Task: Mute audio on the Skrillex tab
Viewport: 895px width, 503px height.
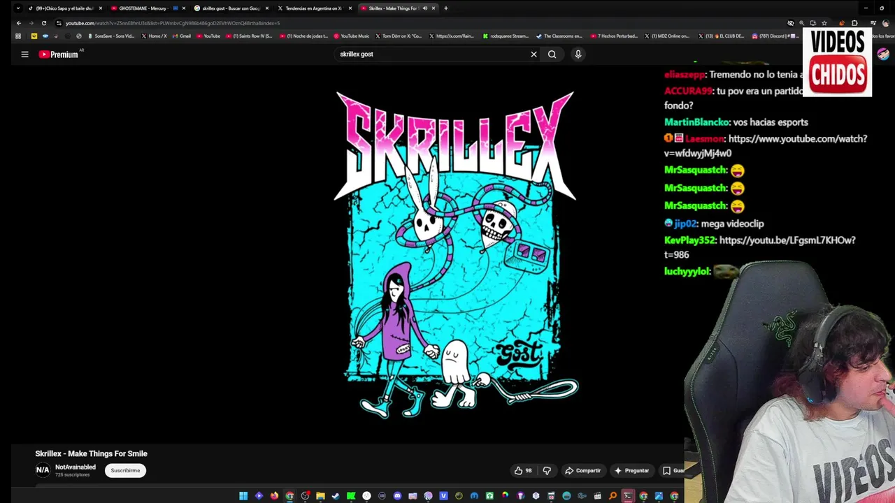Action: pyautogui.click(x=424, y=8)
